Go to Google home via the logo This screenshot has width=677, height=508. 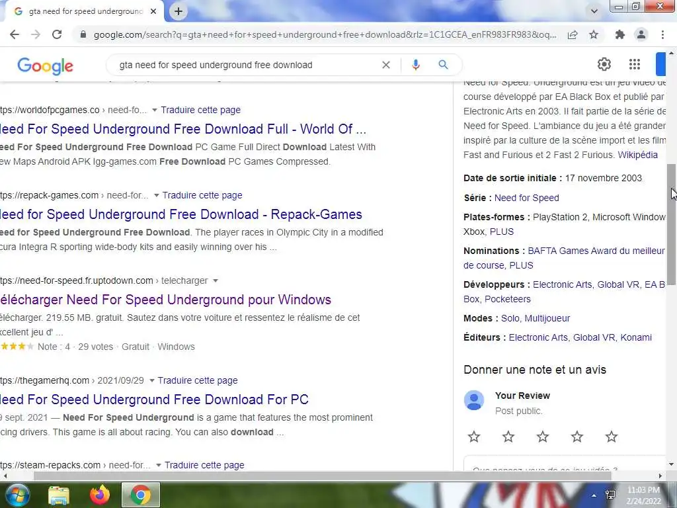pos(46,65)
